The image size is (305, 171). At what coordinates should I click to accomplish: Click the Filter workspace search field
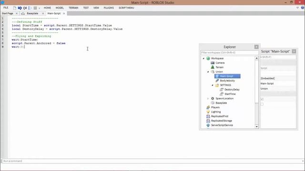click(230, 53)
